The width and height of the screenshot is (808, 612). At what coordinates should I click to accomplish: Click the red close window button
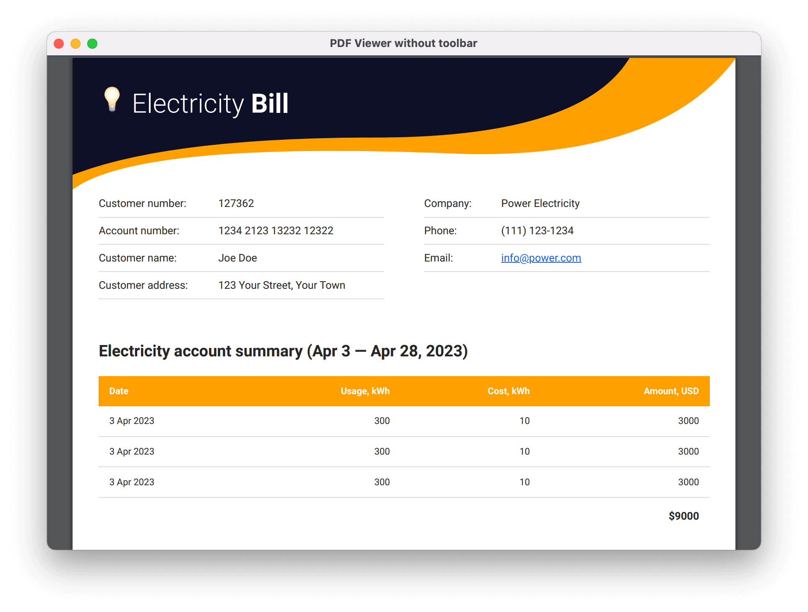(x=59, y=44)
